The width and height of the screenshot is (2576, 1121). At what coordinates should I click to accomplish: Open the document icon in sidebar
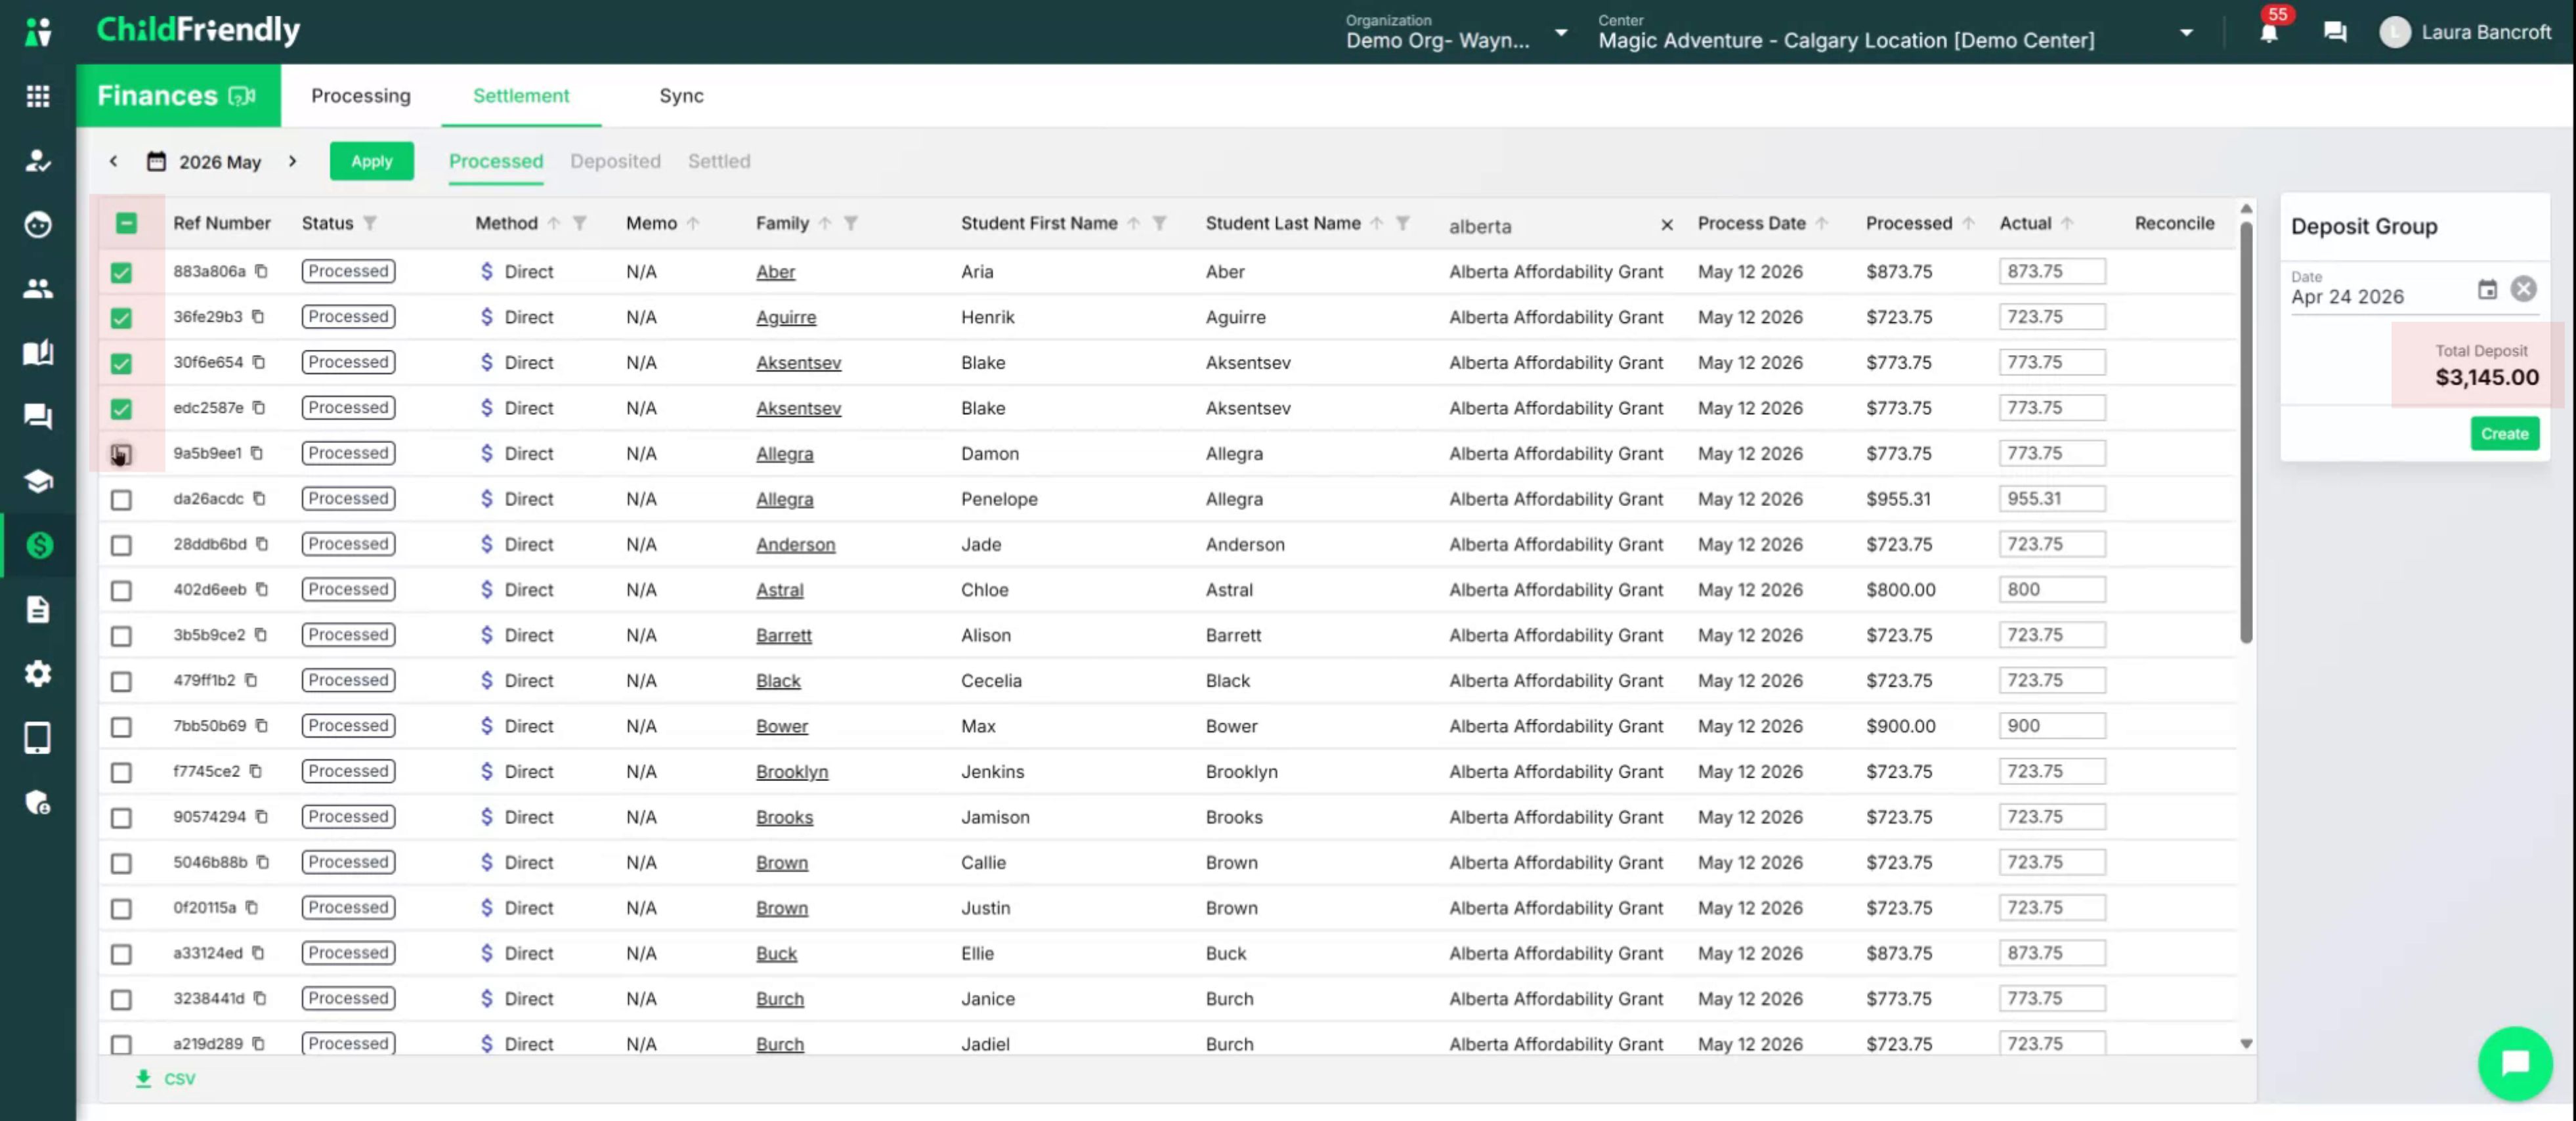point(38,609)
